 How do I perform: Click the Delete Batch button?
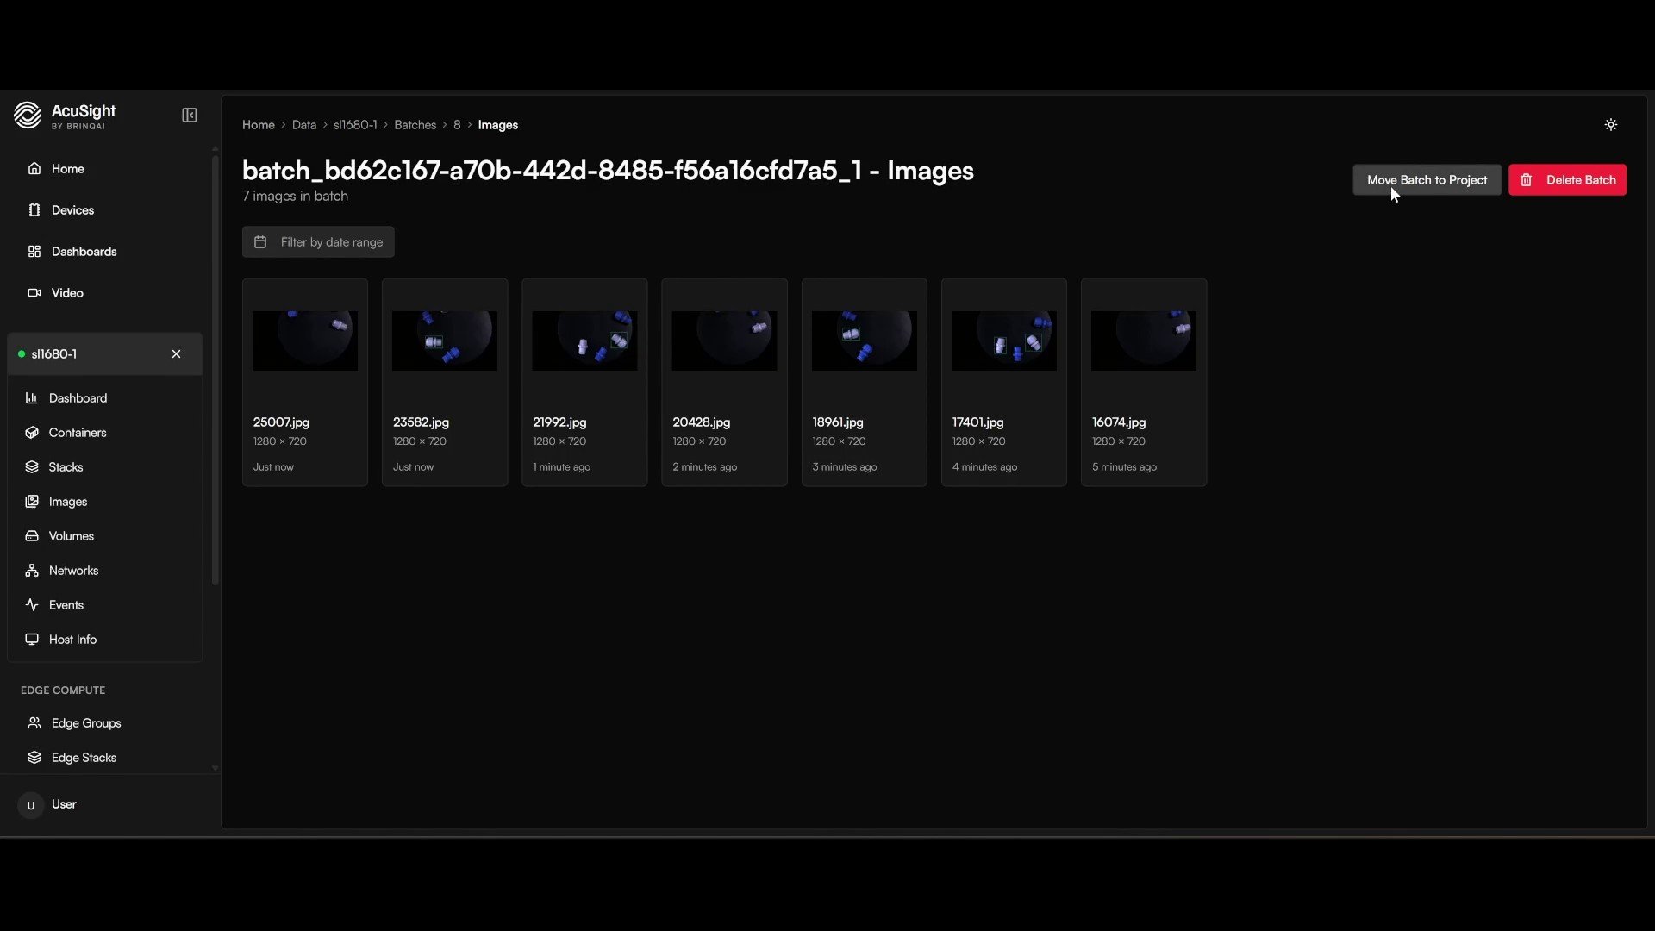click(1567, 180)
